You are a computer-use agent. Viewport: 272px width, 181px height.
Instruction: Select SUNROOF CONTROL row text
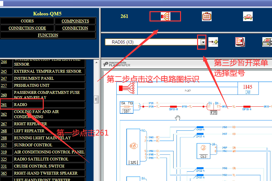[x=33, y=145]
